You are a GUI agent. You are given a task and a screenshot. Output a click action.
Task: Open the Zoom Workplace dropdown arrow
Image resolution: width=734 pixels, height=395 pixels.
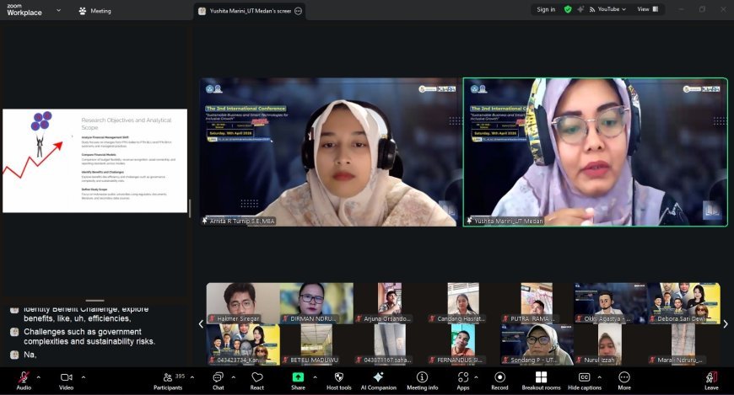point(58,10)
